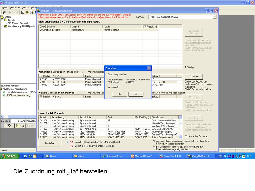255x191 pixels.
Task: Click the Zuordnung löschen button
Action: [x=194, y=32]
